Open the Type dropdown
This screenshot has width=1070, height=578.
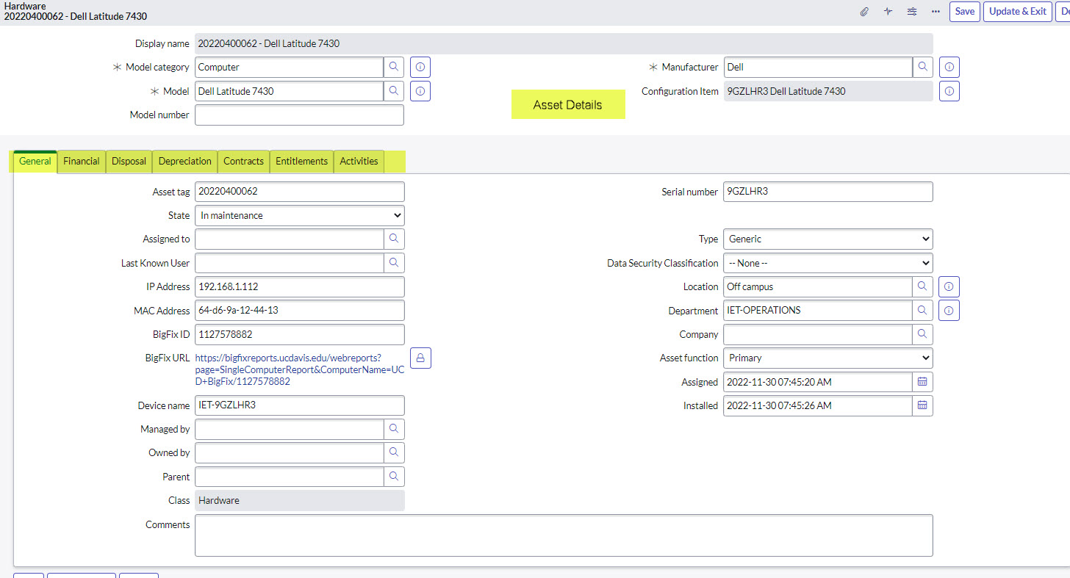pos(828,239)
